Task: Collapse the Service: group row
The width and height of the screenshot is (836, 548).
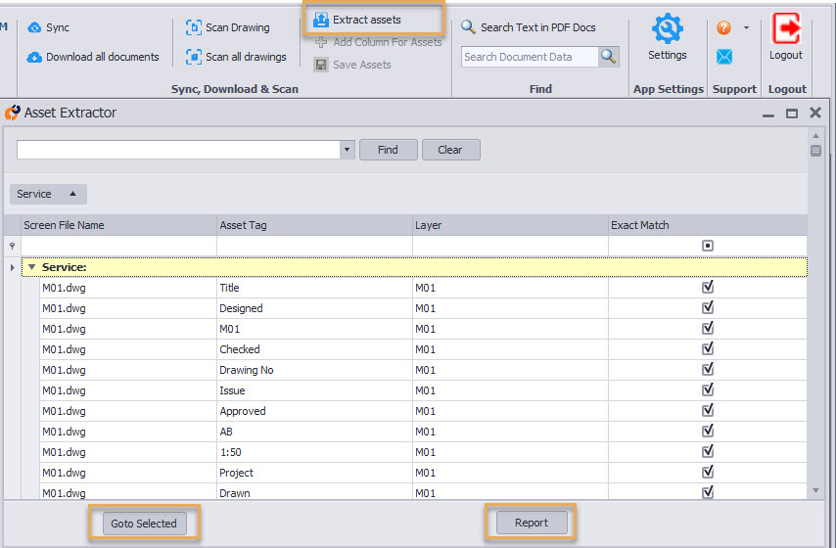Action: [x=32, y=267]
